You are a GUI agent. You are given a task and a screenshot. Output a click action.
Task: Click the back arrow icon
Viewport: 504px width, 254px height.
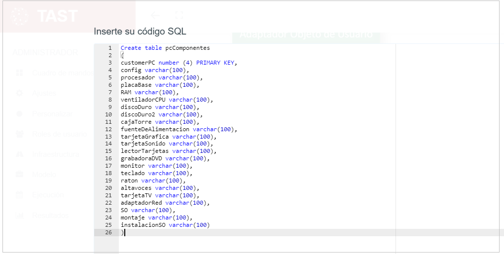tap(155, 15)
